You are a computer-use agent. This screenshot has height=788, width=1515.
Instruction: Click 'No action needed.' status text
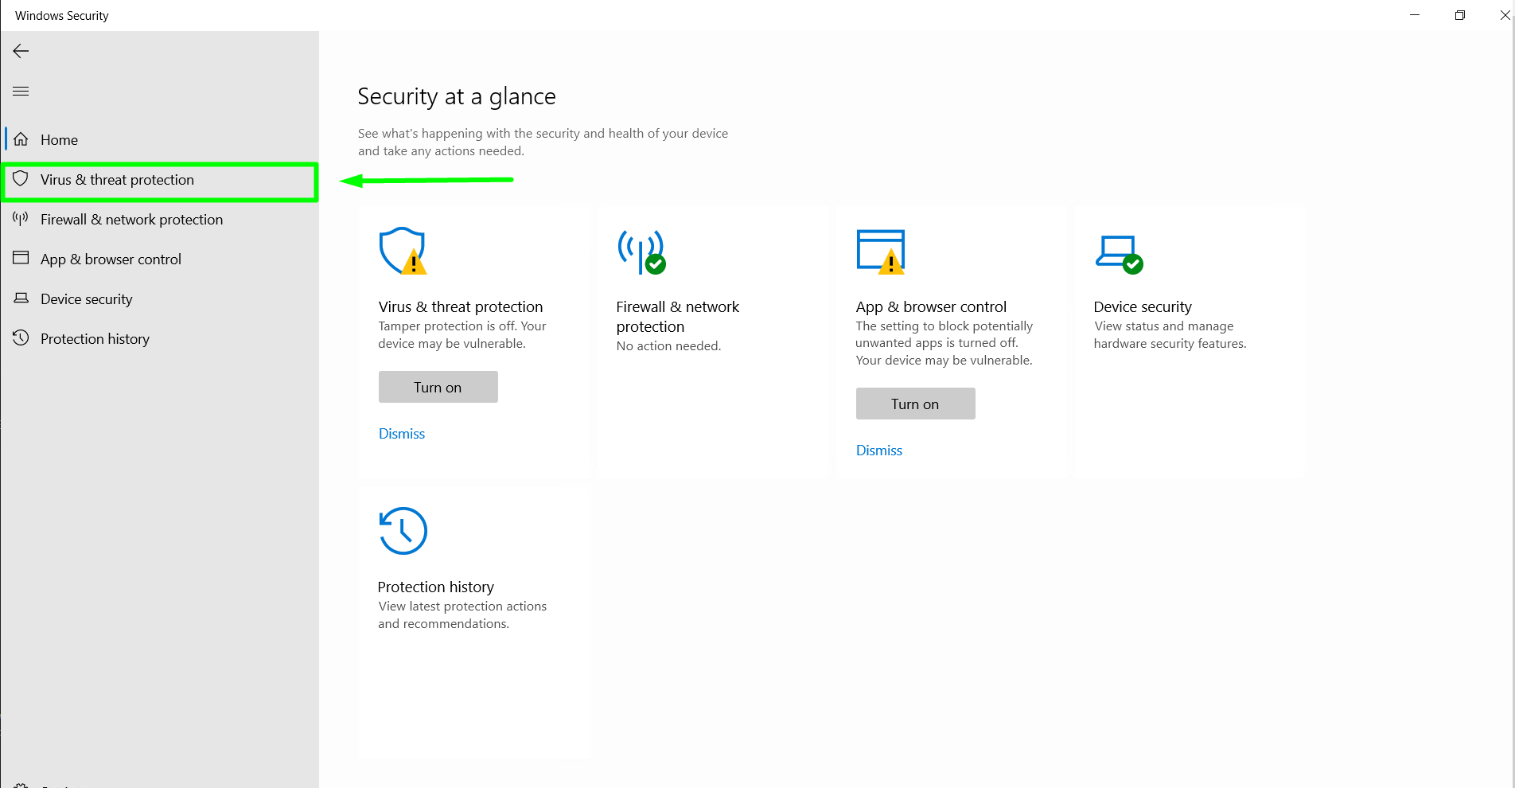[x=668, y=346]
